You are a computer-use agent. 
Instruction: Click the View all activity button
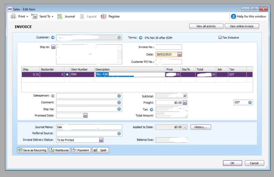[206, 26]
